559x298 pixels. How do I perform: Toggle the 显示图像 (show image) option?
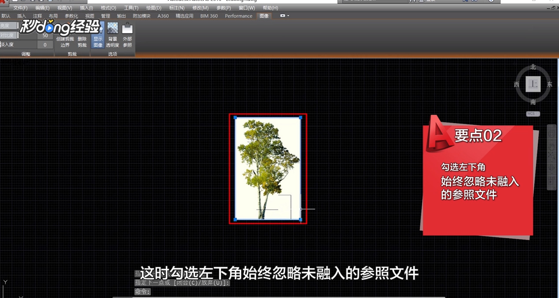pos(98,36)
